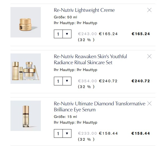The height and width of the screenshot is (148, 158).
Task: Click the quantity value for Lightweight Creme
Action: click(x=58, y=34)
